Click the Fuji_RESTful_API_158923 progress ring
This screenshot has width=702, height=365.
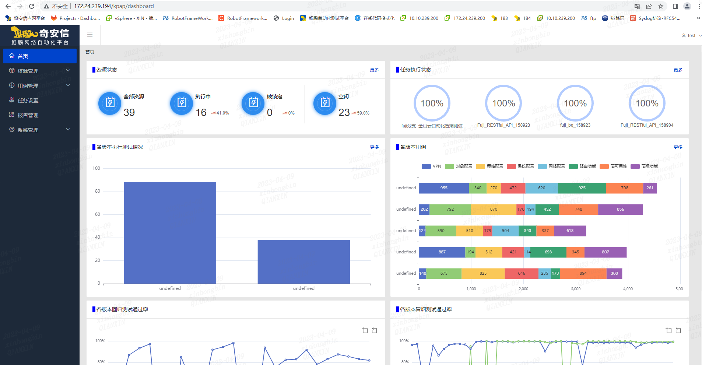pos(503,103)
